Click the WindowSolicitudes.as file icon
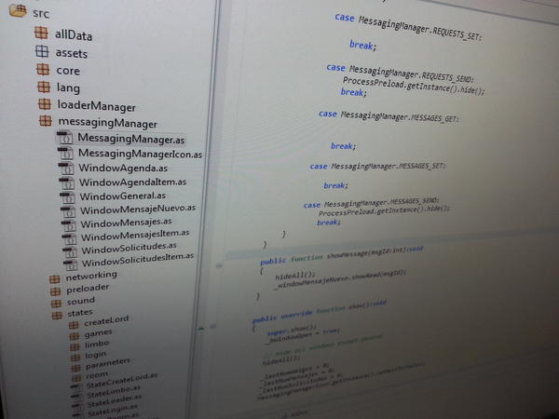559x419 pixels. click(x=70, y=251)
